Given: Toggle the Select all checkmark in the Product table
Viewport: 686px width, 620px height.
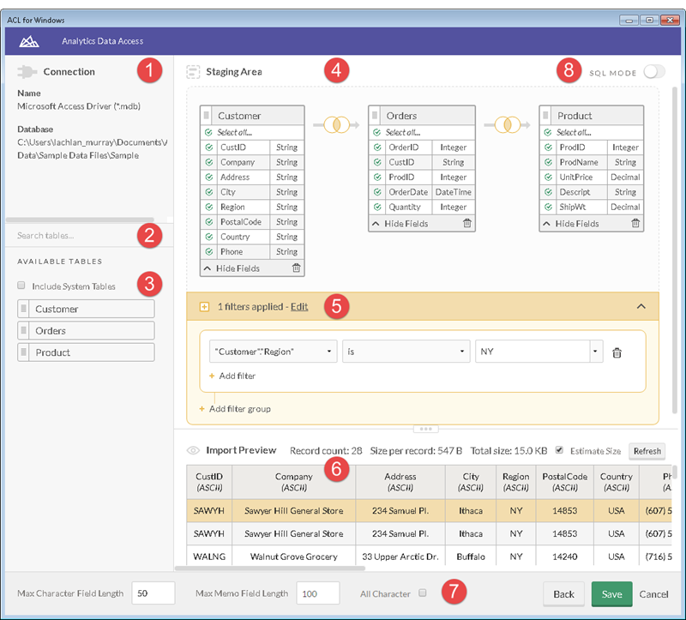Looking at the screenshot, I should click(547, 132).
